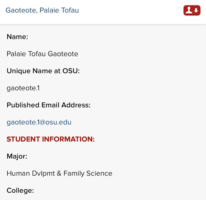Screen dimensions: 206x200
Task: Select the full name Palaie Tofau Gaoteote
Action: tap(42, 54)
